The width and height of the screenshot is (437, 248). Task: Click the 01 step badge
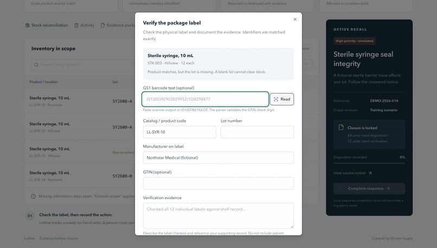tap(30, 216)
